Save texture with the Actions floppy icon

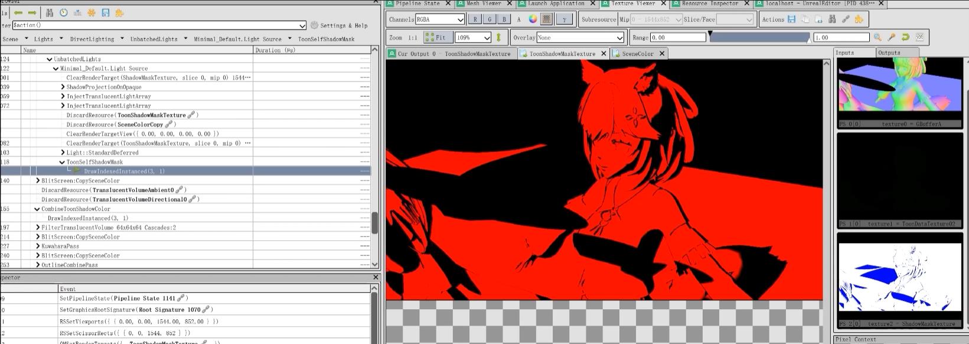791,19
